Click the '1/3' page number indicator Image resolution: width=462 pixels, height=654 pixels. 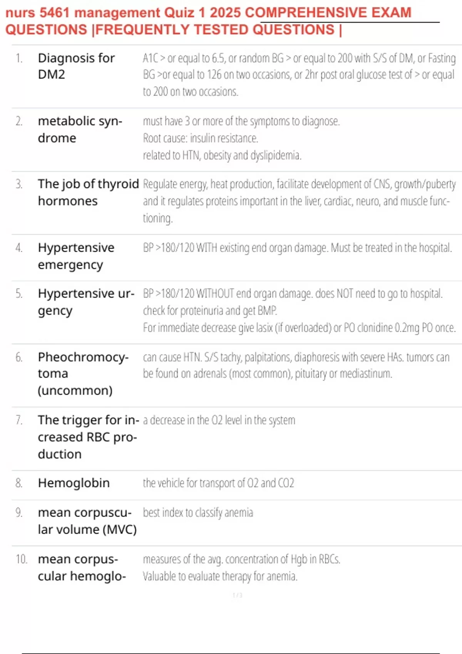pyautogui.click(x=237, y=596)
